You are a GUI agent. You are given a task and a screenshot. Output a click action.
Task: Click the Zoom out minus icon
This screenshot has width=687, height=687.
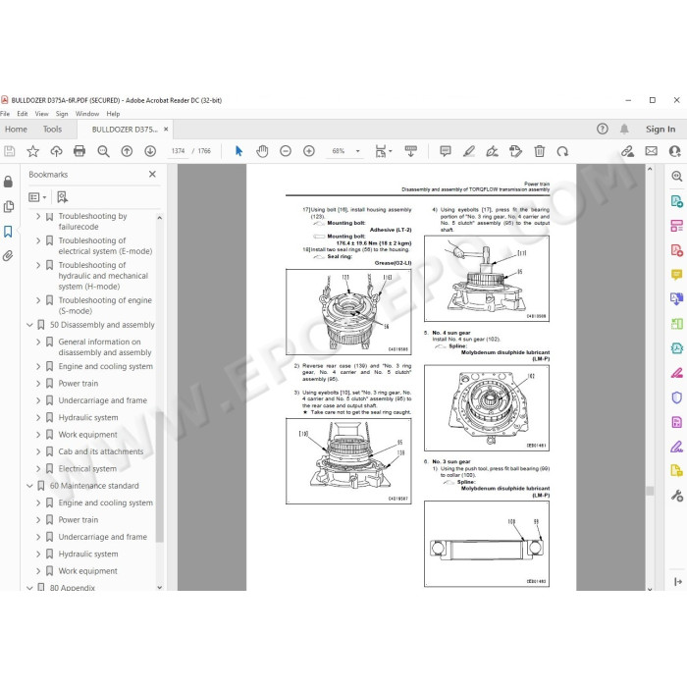pyautogui.click(x=286, y=151)
